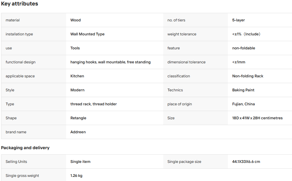Select the Wood material value
Viewport: 292px width, 181px height.
coord(75,20)
